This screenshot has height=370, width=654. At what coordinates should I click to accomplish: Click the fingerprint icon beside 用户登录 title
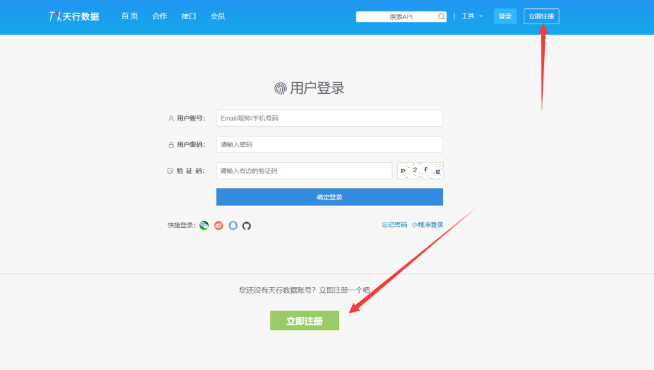280,87
